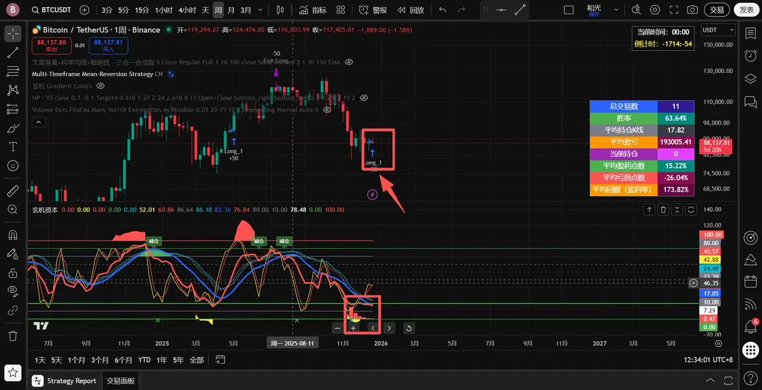Show the 玄机 Gradient Colors indicator

(x=100, y=86)
